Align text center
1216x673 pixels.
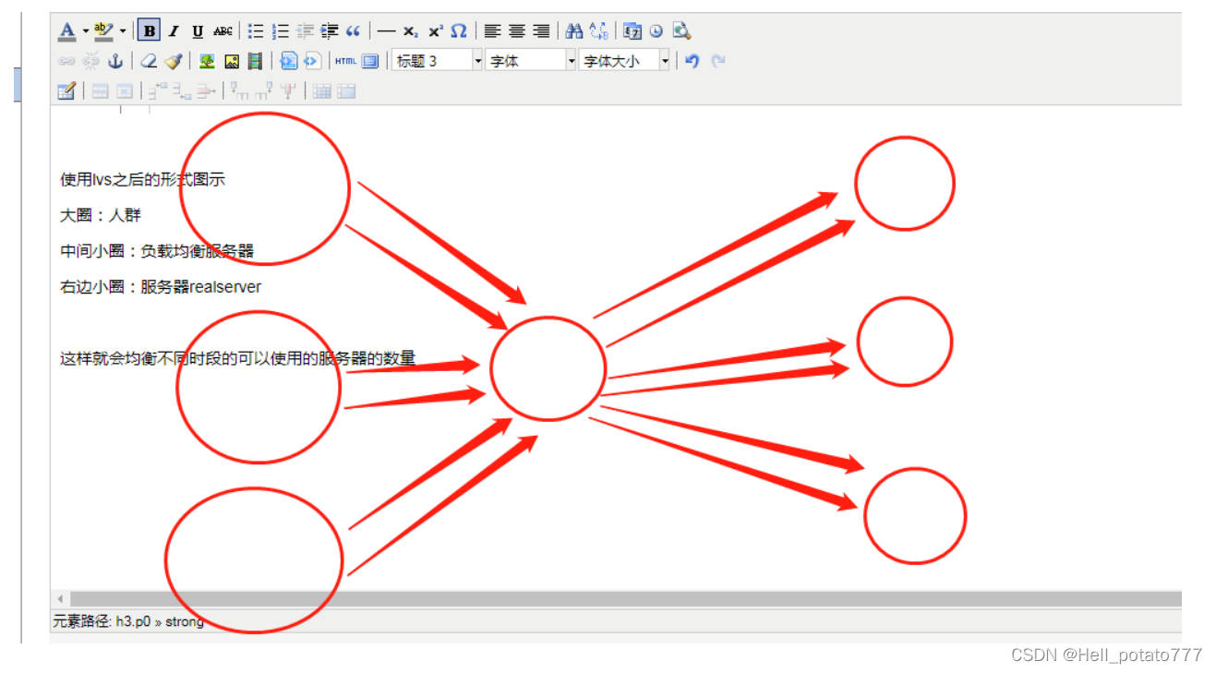pos(517,31)
